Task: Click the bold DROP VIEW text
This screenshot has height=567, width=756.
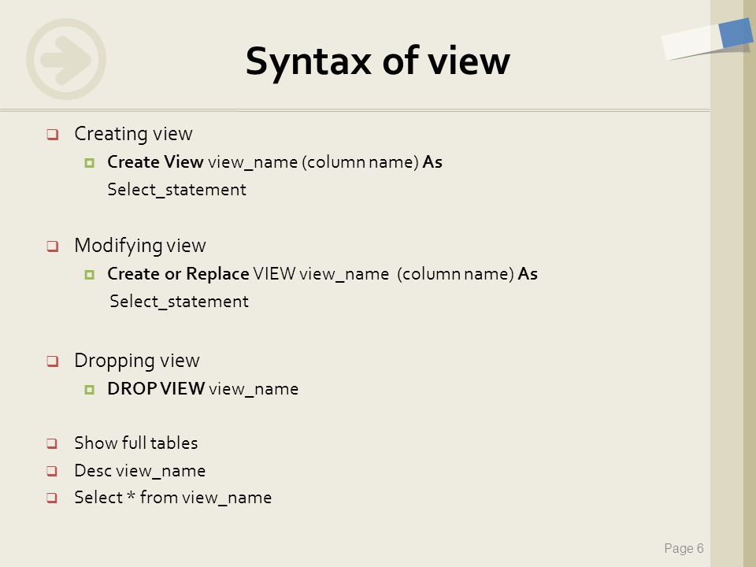Action: tap(156, 388)
